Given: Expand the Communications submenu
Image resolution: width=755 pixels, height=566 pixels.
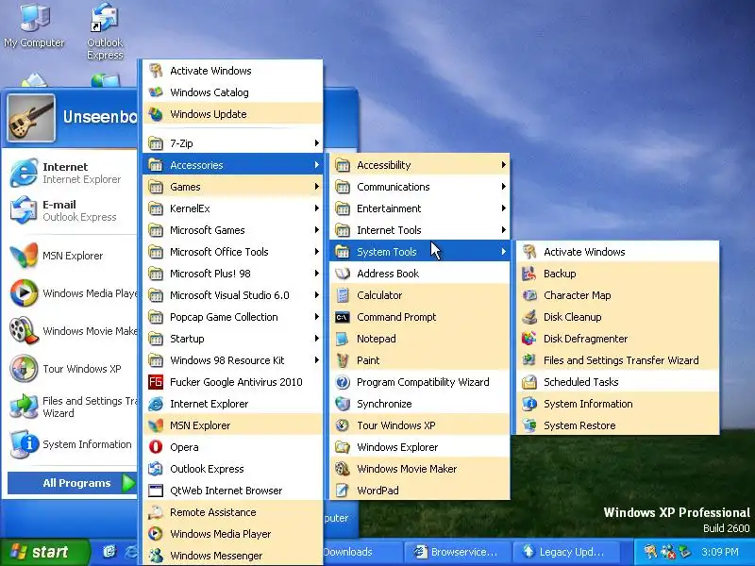Looking at the screenshot, I should click(419, 186).
